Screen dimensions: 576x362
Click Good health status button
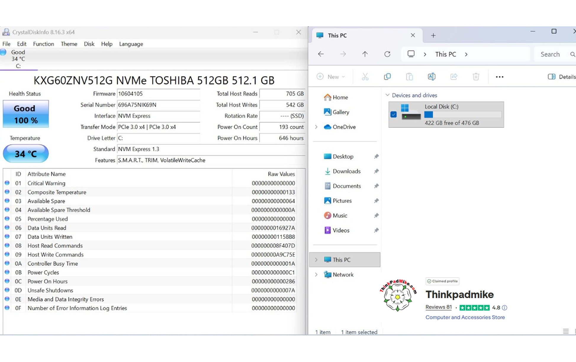(26, 114)
